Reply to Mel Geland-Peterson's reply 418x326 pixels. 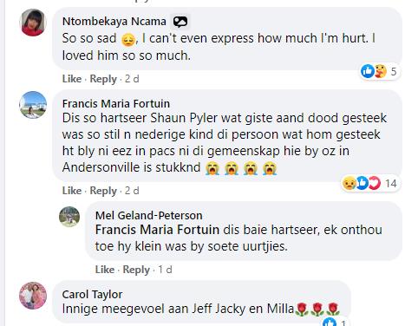tap(136, 270)
